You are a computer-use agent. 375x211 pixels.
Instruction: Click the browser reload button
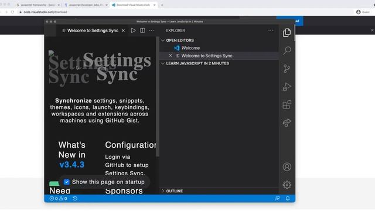pos(12,12)
